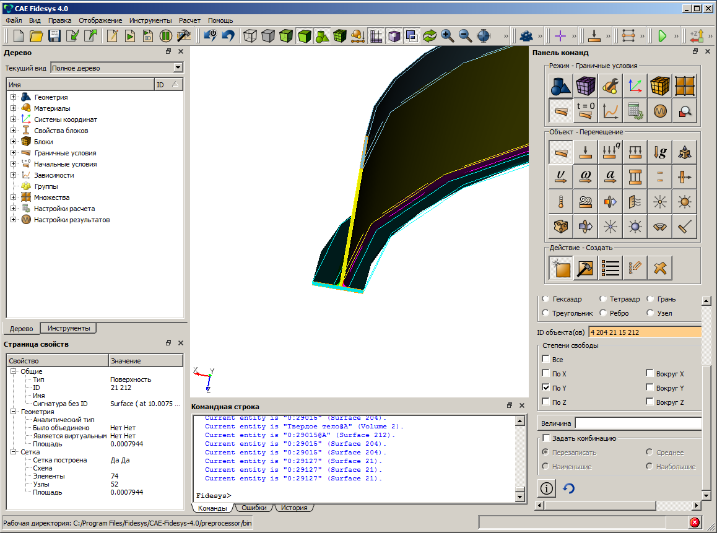Switch to the 'Ошибки' tab
Image resolution: width=717 pixels, height=533 pixels.
pyautogui.click(x=254, y=508)
